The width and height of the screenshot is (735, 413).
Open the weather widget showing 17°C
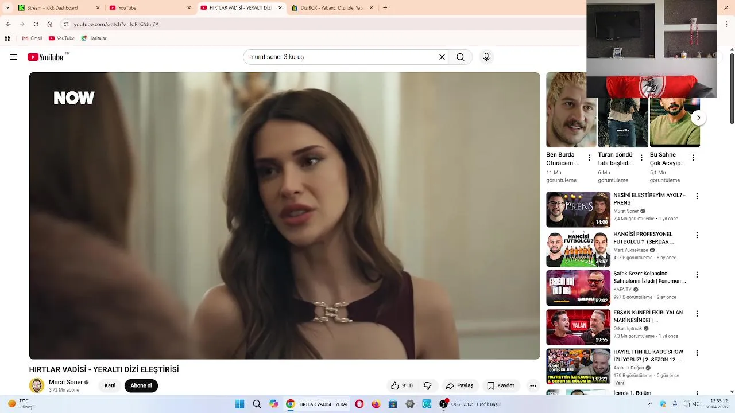(22, 404)
